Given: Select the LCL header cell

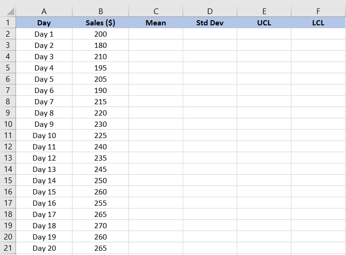Looking at the screenshot, I should coord(318,23).
